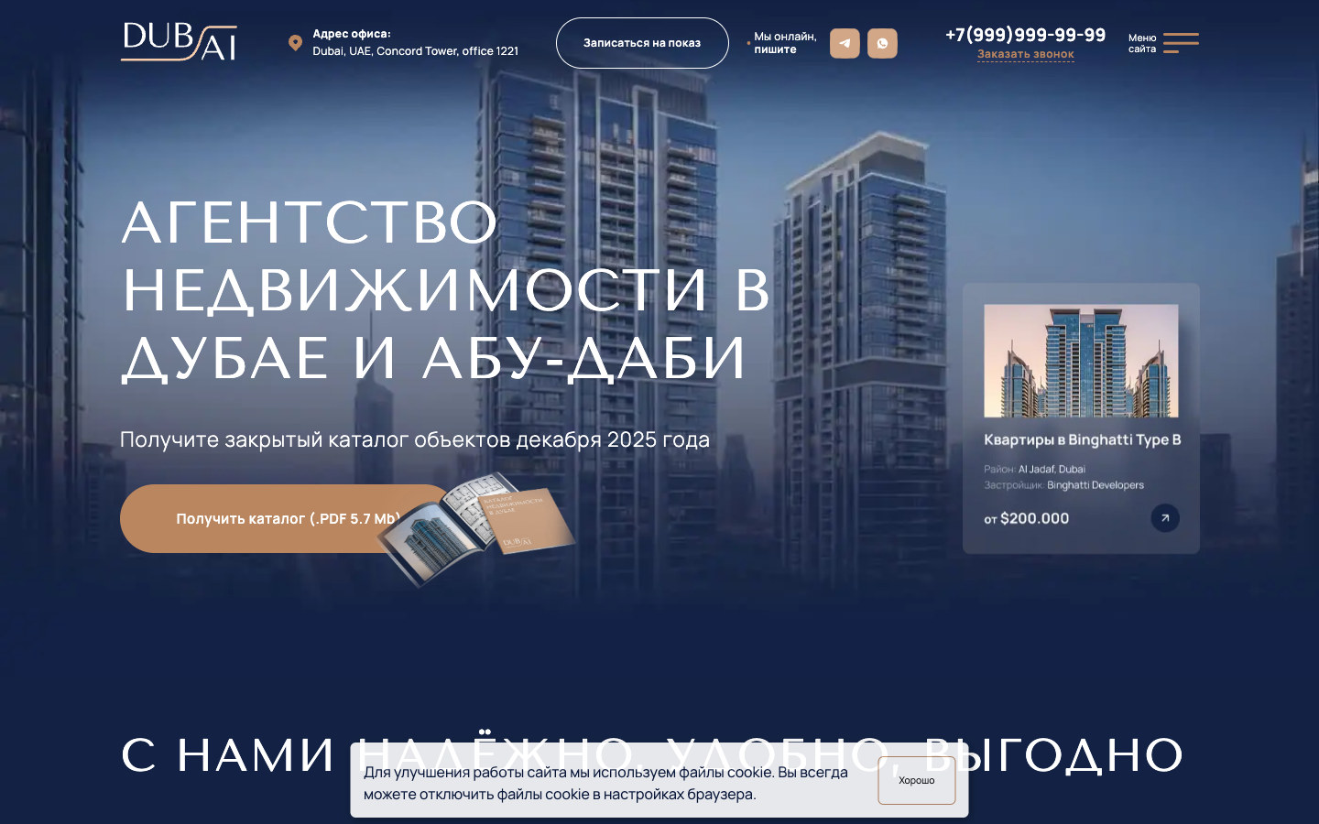Click the DUBAI logo
The height and width of the screenshot is (824, 1319).
tap(180, 42)
